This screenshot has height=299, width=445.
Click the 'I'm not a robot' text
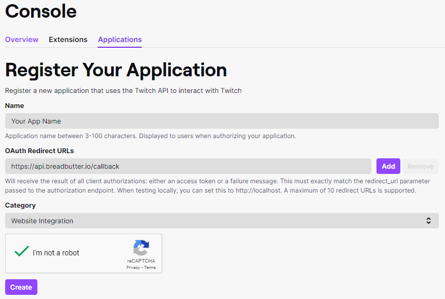coord(56,253)
